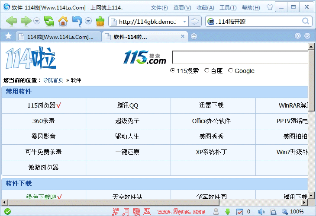Click the vertical scrollbar thumb

pyautogui.click(x=311, y=80)
